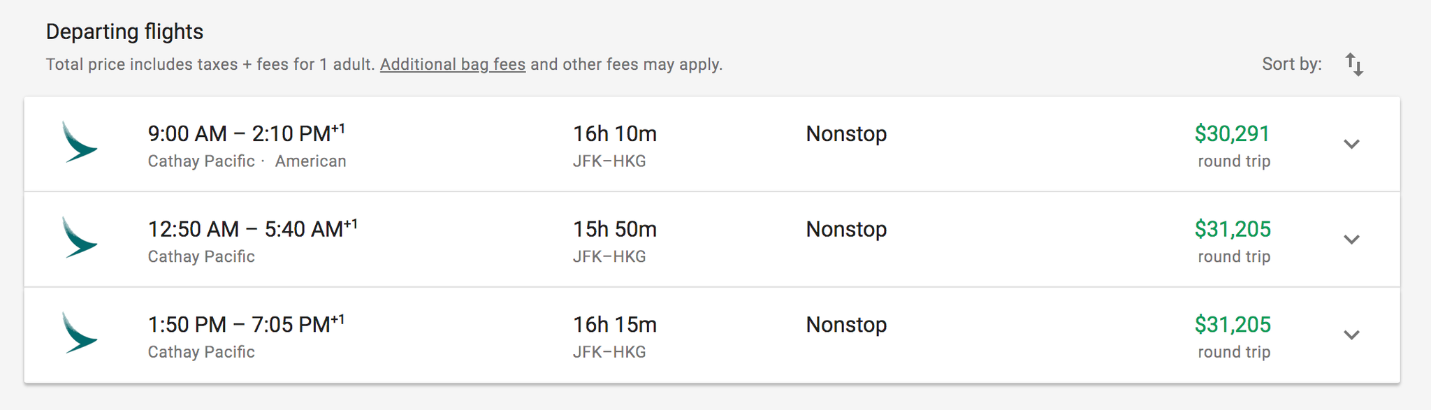Click the 15h 50m flight duration
Screen dimensions: 1431x410
tap(615, 229)
